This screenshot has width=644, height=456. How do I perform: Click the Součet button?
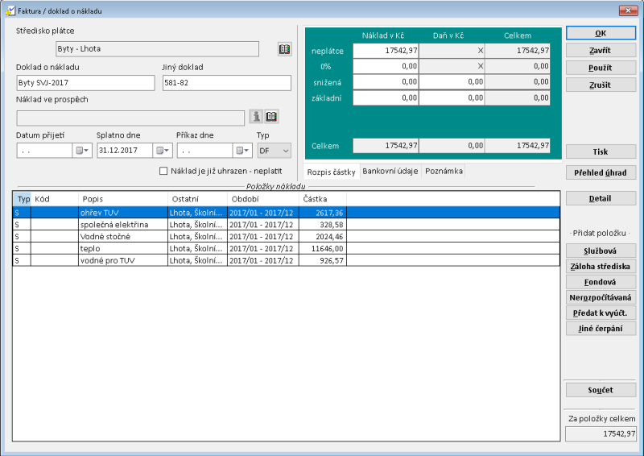601,390
